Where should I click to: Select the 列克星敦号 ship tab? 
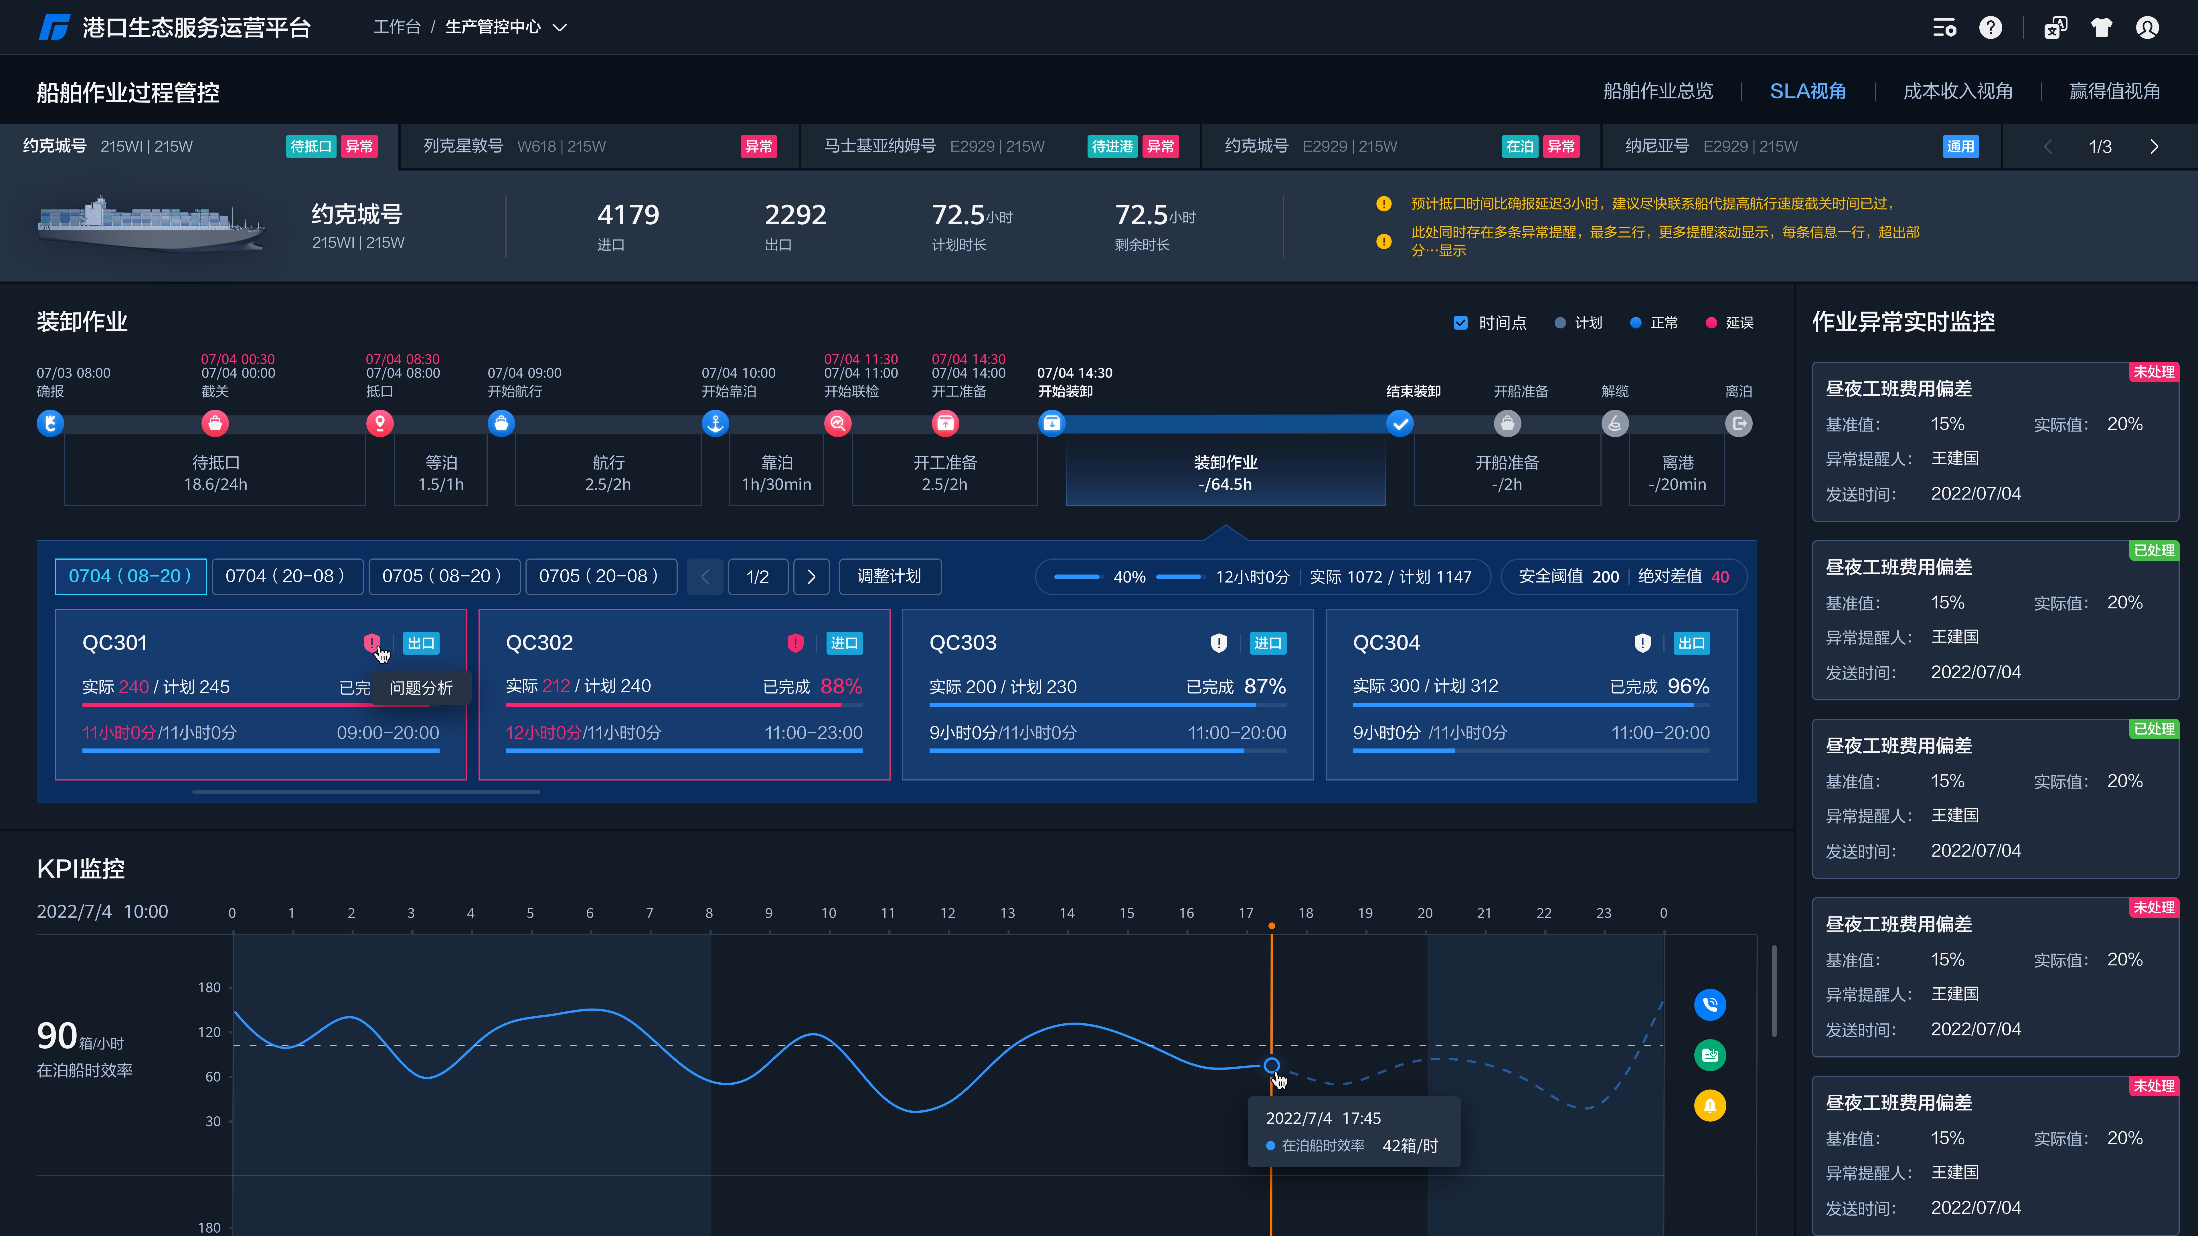(x=600, y=147)
